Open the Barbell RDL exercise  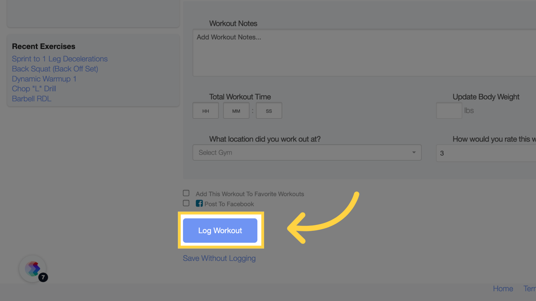(31, 98)
